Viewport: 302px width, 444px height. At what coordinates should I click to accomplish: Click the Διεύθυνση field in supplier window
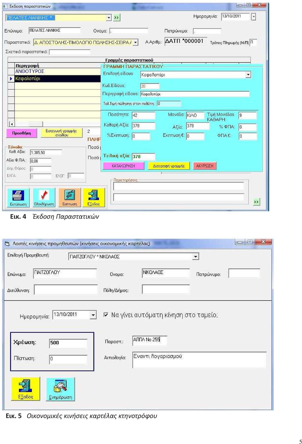[x=66, y=290]
